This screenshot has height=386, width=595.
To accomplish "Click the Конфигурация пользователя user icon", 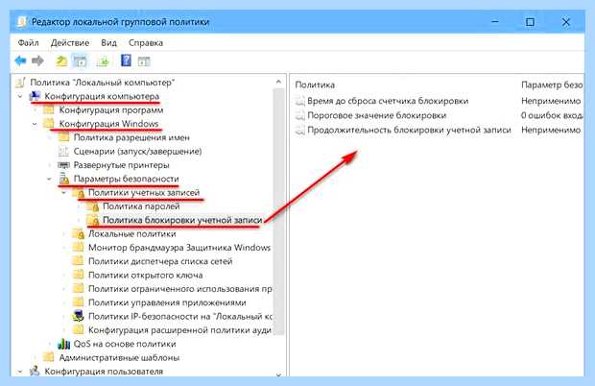I will pyautogui.click(x=35, y=371).
